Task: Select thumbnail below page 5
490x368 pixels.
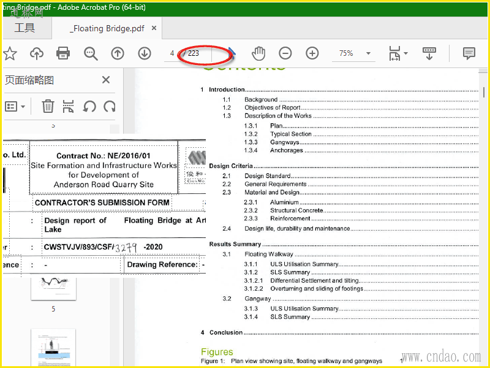Action: [x=53, y=348]
